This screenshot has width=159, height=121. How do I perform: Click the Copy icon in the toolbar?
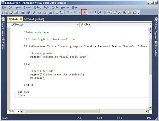click(39, 12)
